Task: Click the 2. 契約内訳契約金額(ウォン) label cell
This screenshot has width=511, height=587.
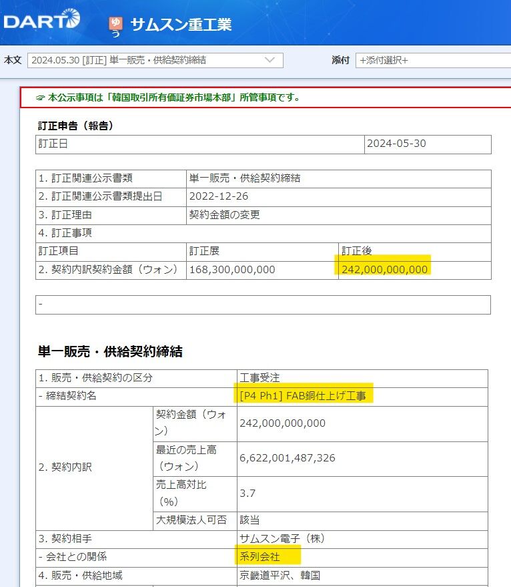Action: point(111,270)
